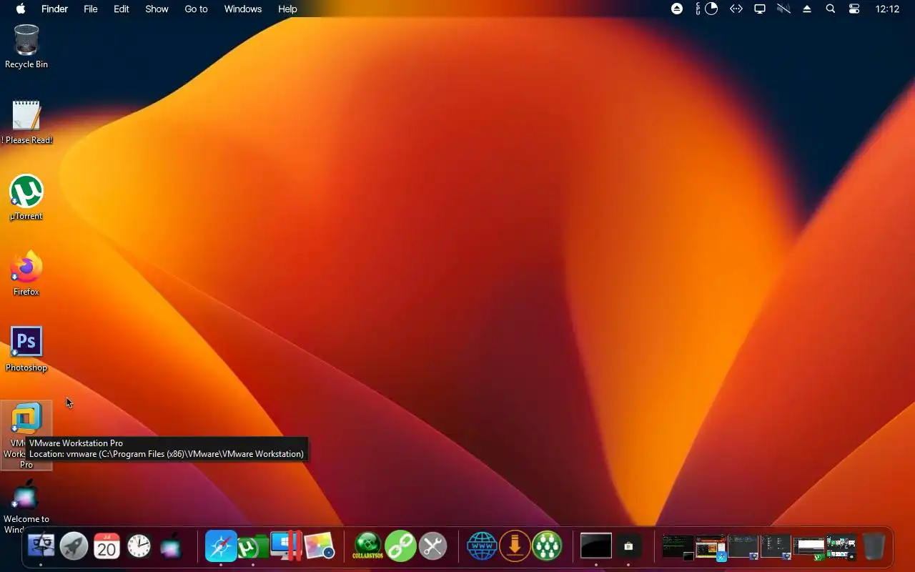The width and height of the screenshot is (915, 572).
Task: Open the Apple menu
Action: pyautogui.click(x=21, y=9)
